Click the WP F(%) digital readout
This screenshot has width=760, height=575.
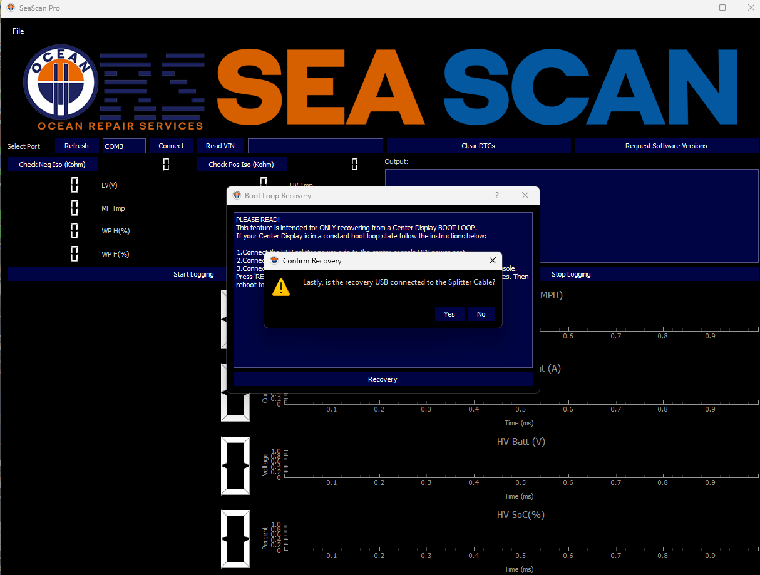pos(74,253)
